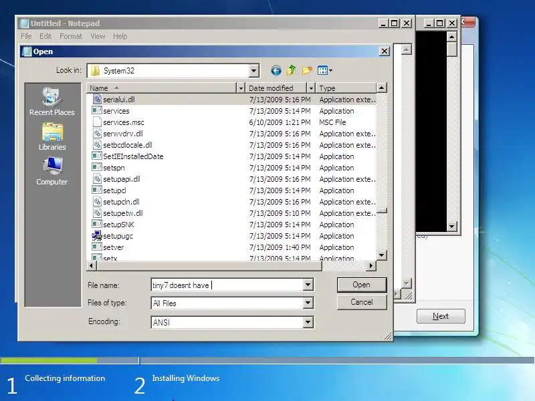This screenshot has height=401, width=535.
Task: Open the Edit menu in Notepad
Action: (45, 36)
